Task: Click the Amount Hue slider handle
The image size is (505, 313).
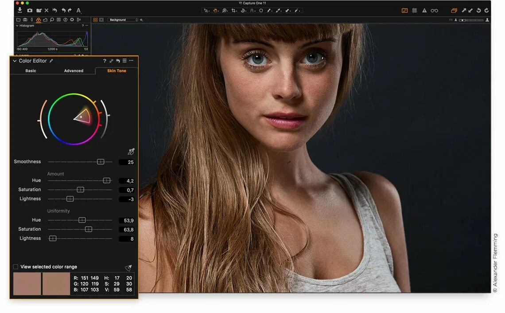Action: point(107,180)
